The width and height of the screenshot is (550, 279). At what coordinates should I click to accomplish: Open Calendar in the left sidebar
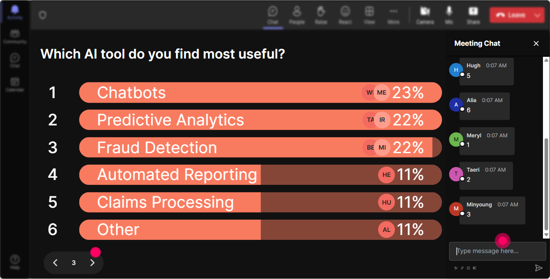pyautogui.click(x=15, y=84)
